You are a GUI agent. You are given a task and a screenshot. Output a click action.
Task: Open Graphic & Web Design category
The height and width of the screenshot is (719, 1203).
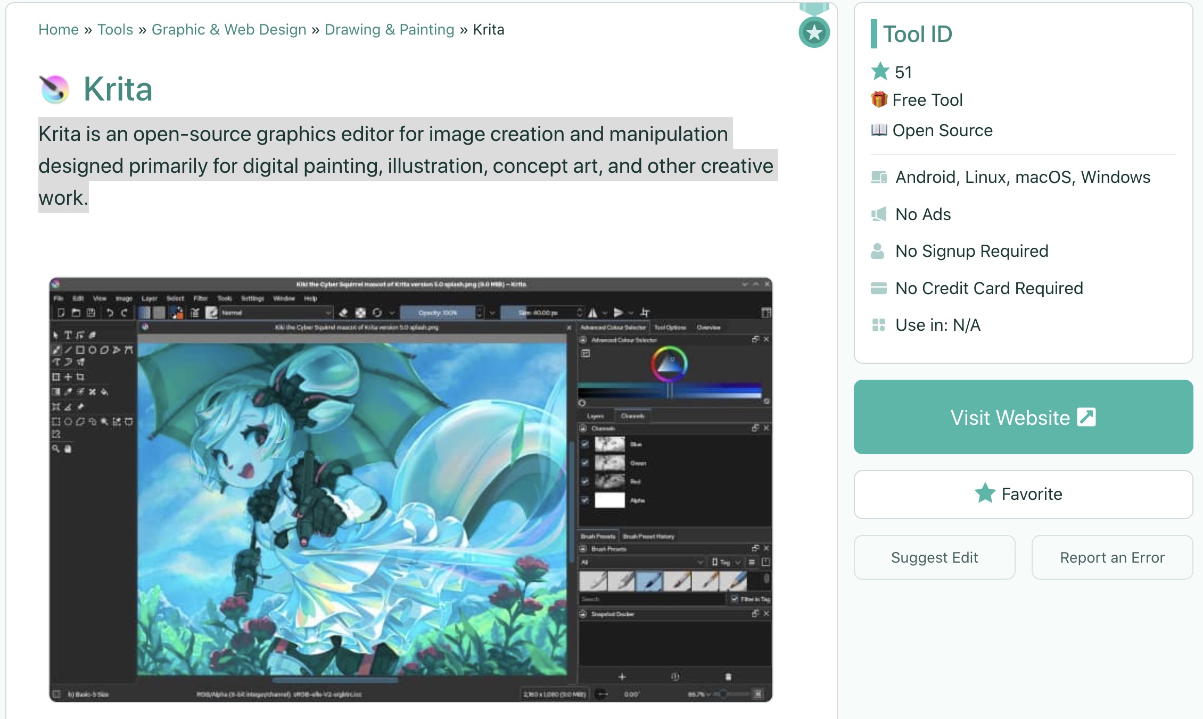tap(229, 29)
